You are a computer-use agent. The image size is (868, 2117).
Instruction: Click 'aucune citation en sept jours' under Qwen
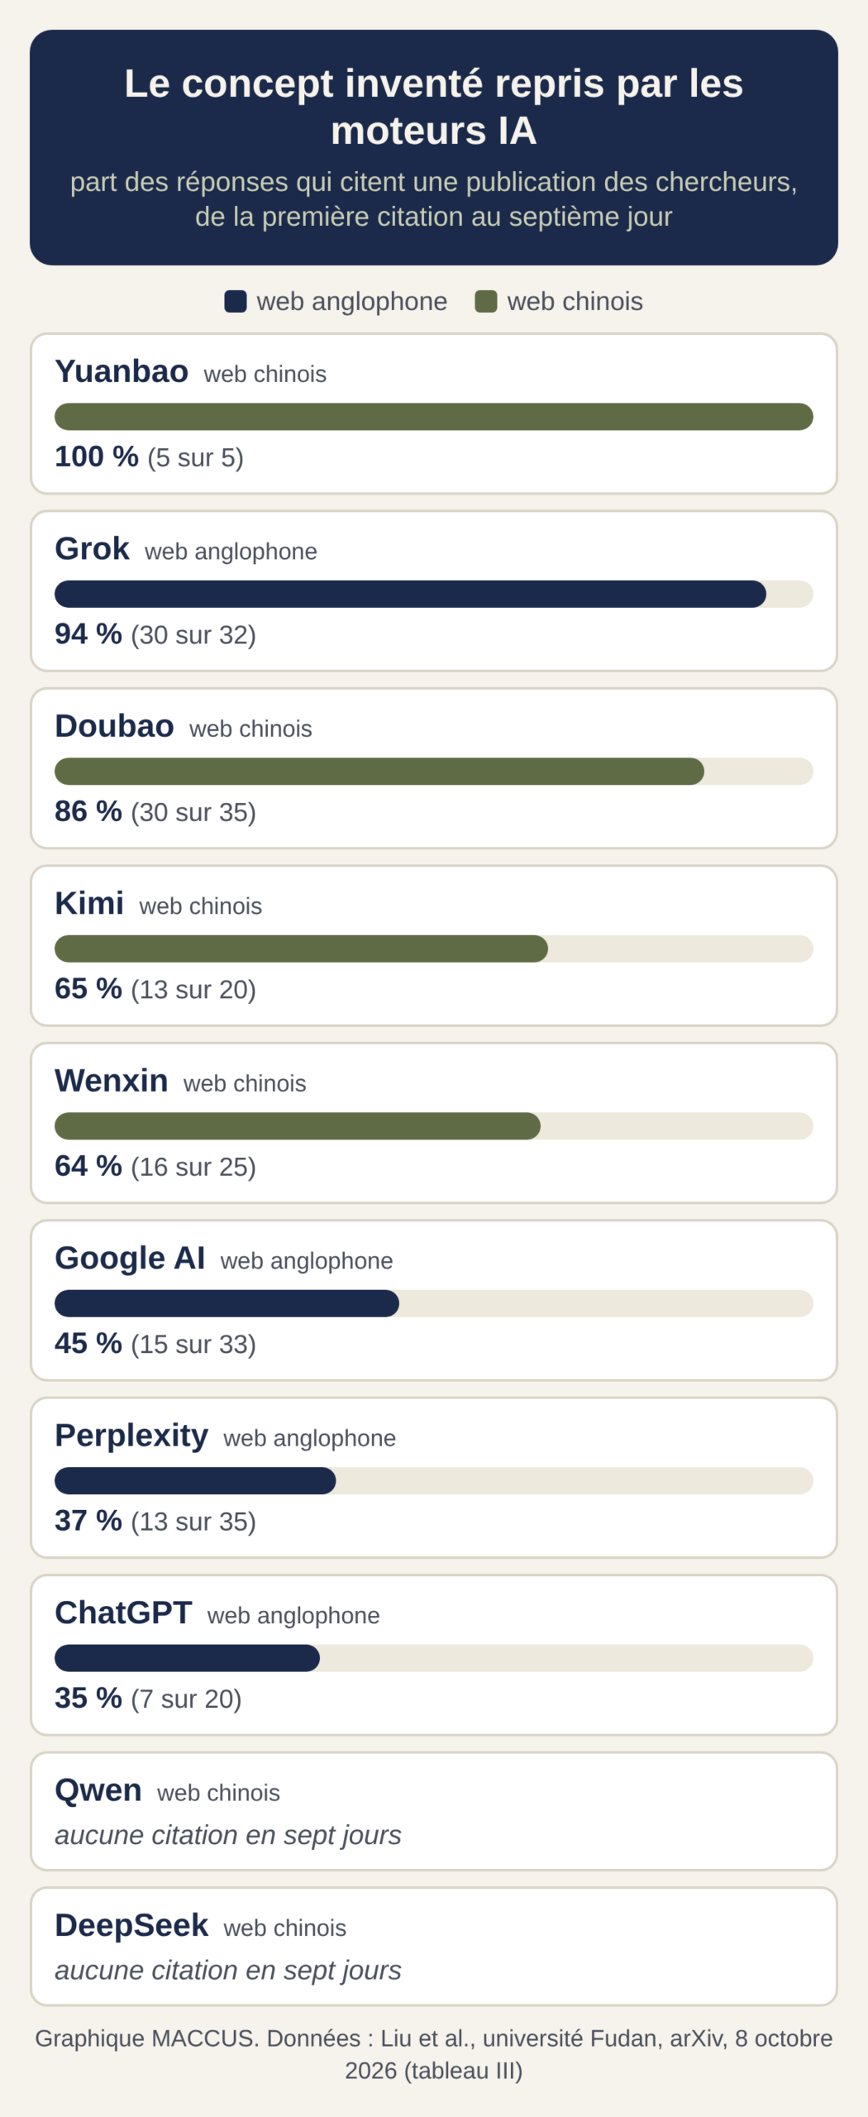(228, 1835)
